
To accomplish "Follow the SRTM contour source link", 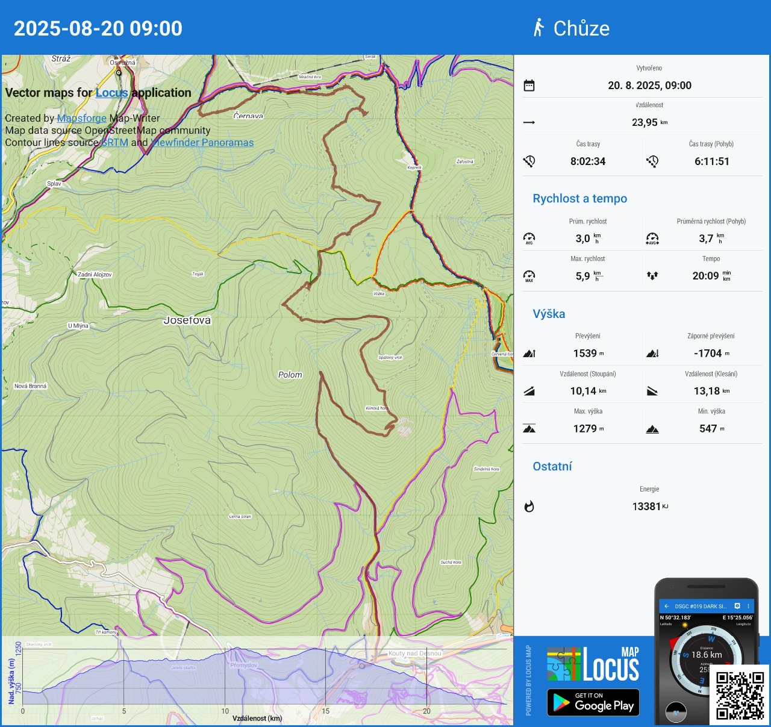I will [x=114, y=143].
